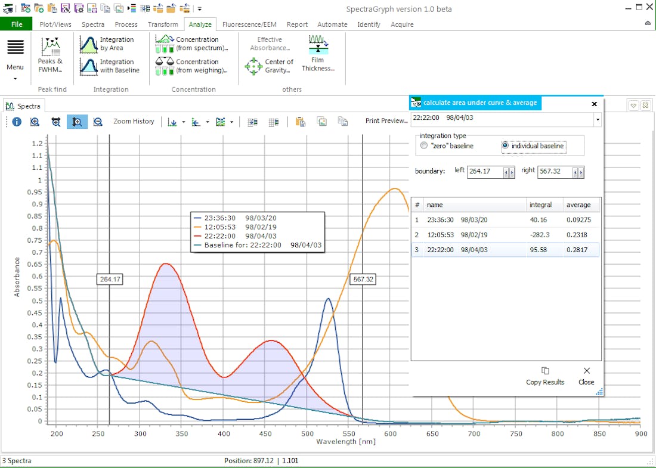656x468 pixels.
Task: Click the zoom out magnifier icon
Action: point(98,122)
